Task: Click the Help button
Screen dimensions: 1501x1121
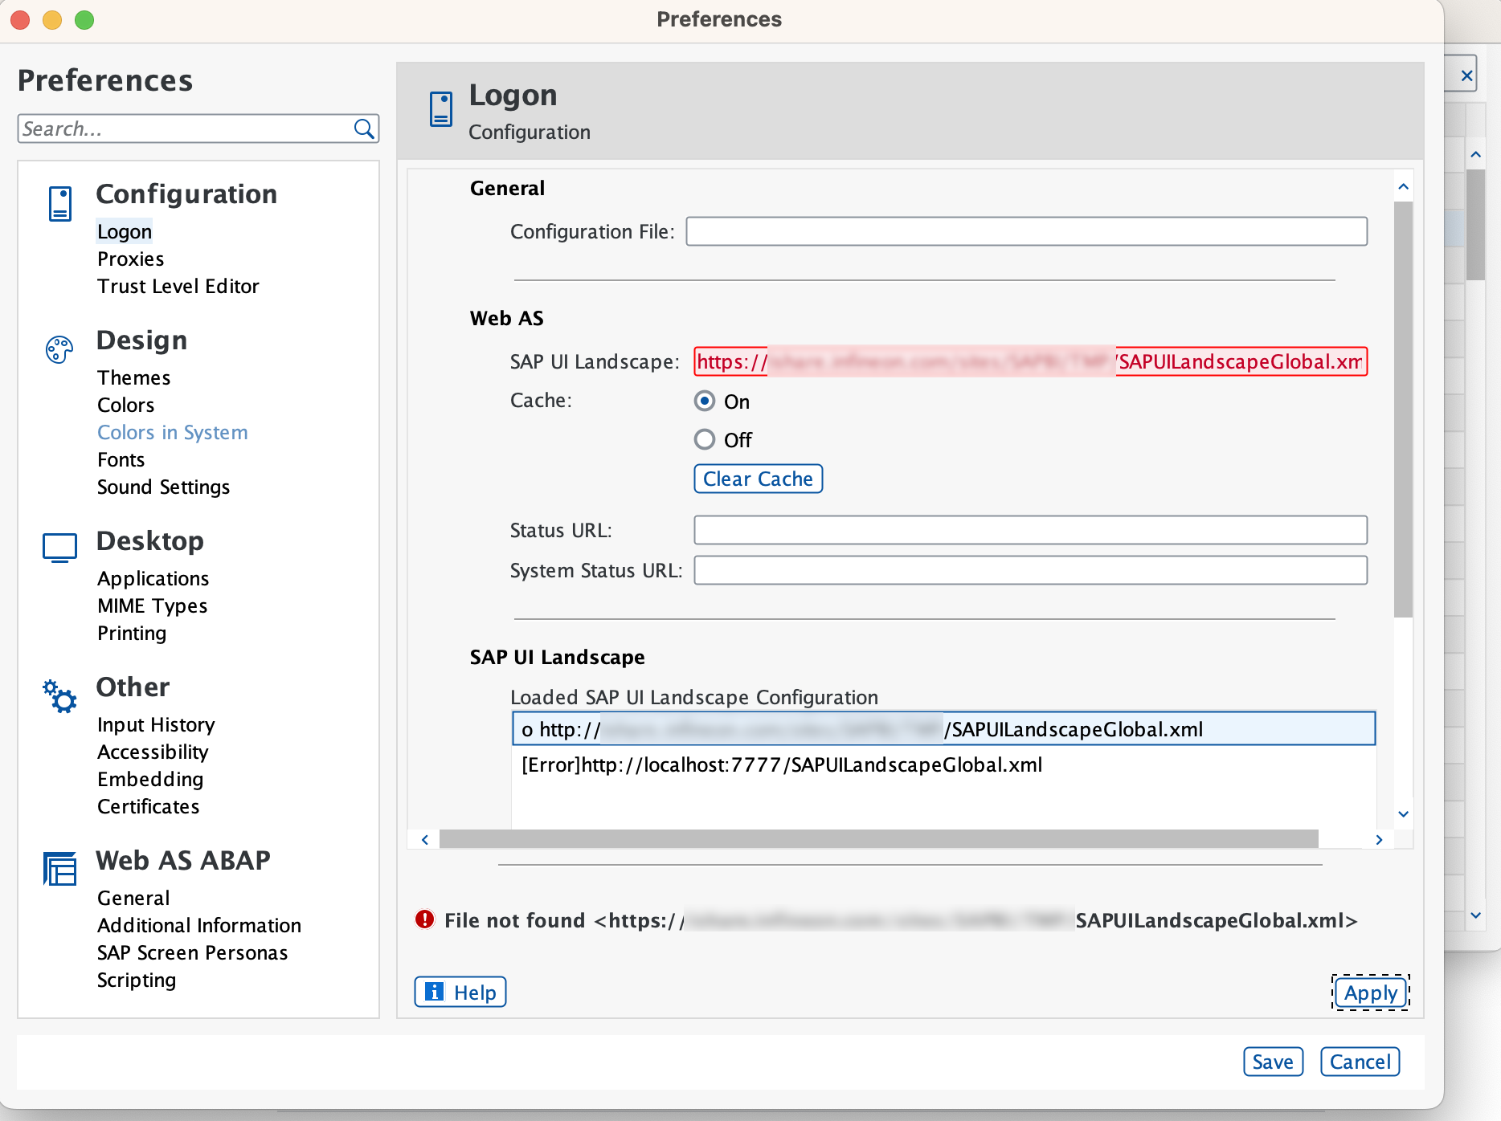Action: [x=460, y=992]
